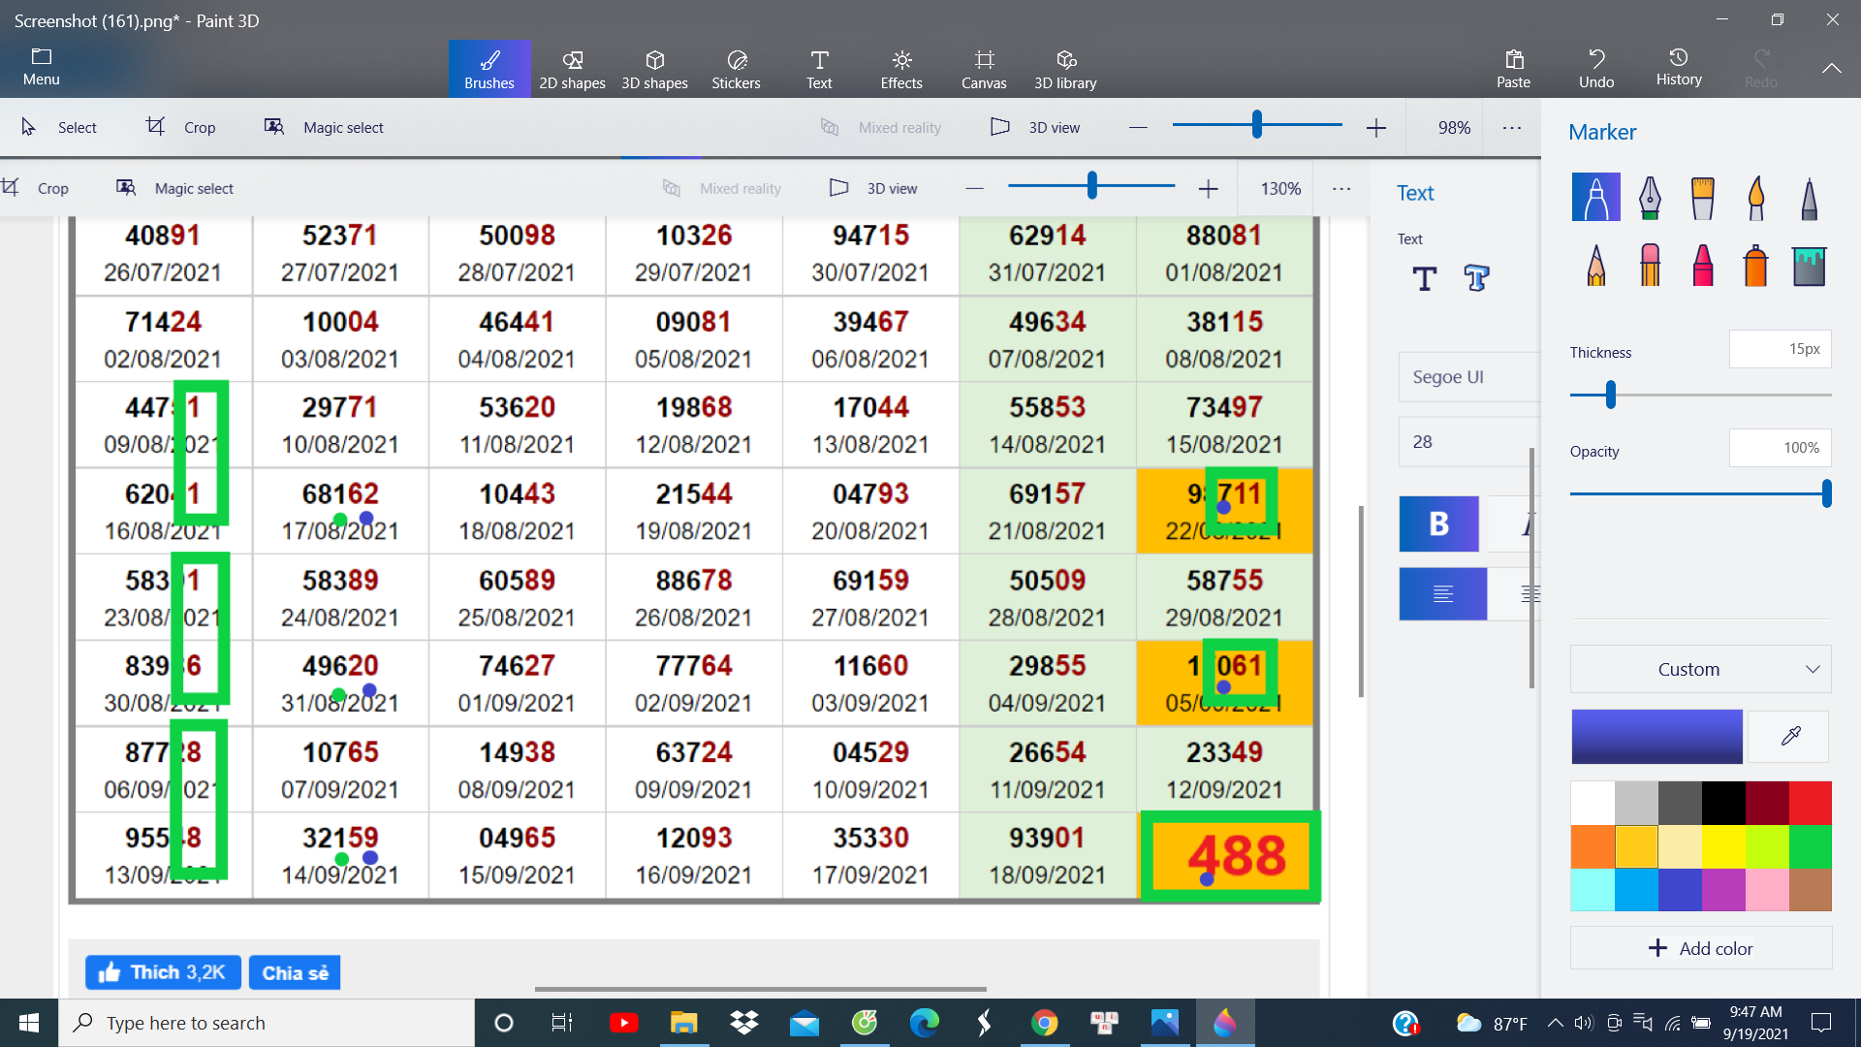This screenshot has width=1861, height=1047.
Task: Choose the pink color swatch
Action: coord(1767,890)
